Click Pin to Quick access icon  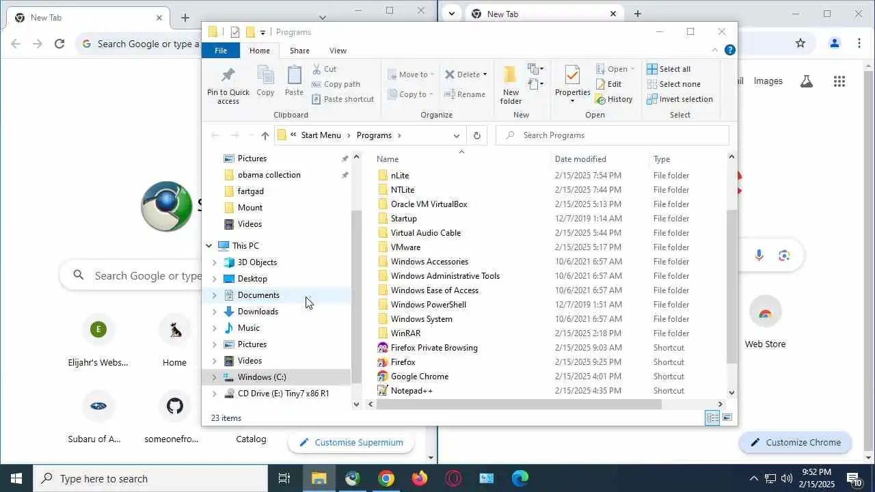(228, 85)
